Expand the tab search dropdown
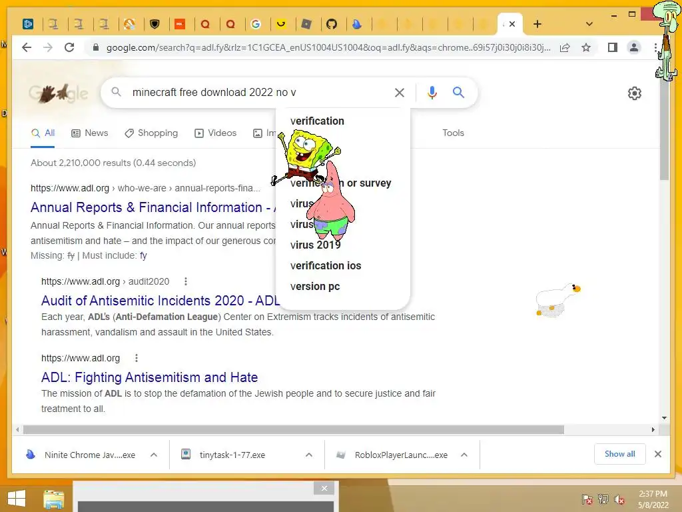This screenshot has width=682, height=512. (589, 24)
